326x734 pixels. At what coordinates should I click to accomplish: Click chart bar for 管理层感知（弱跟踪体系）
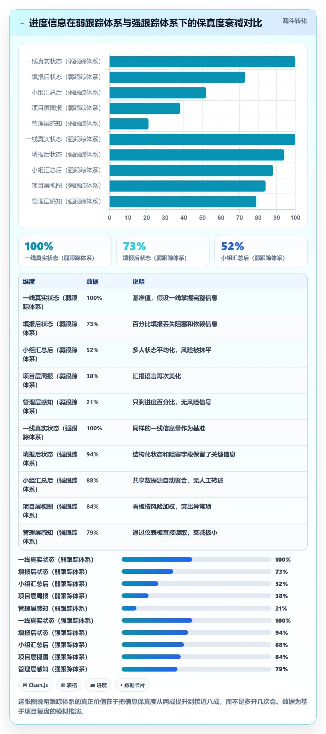click(129, 124)
